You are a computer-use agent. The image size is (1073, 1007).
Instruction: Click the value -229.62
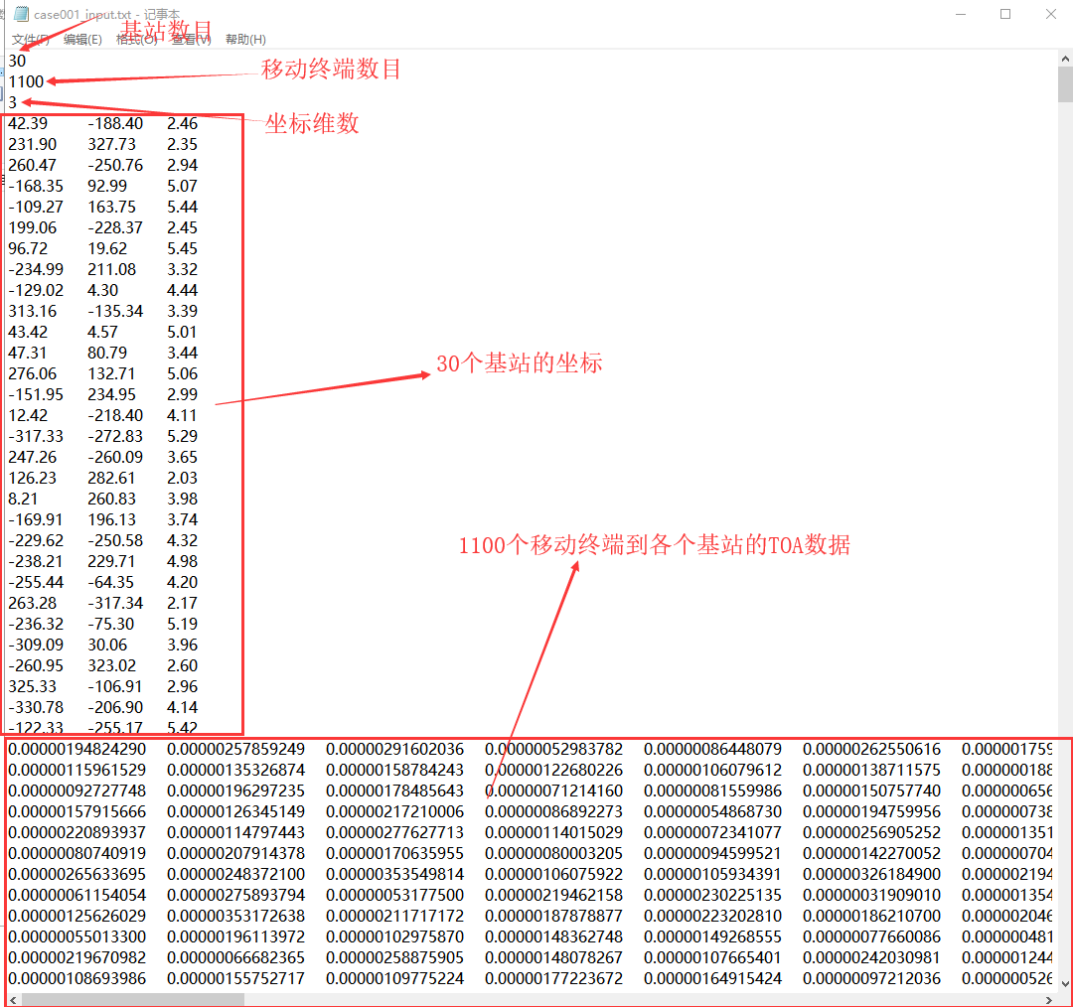coord(36,541)
